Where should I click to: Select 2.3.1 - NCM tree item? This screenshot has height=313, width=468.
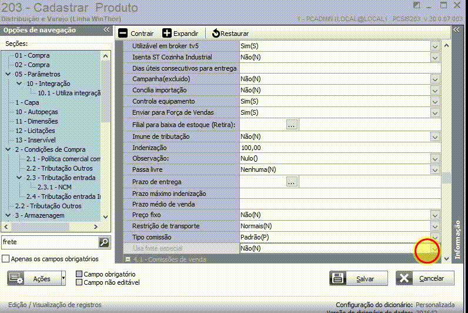click(55, 187)
